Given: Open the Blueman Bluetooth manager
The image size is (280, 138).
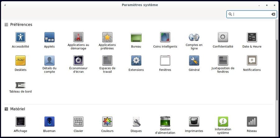Looking at the screenshot, I should (x=49, y=122).
